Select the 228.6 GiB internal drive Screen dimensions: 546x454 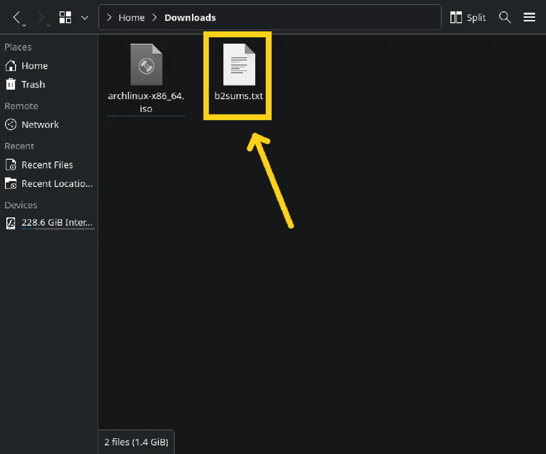57,223
